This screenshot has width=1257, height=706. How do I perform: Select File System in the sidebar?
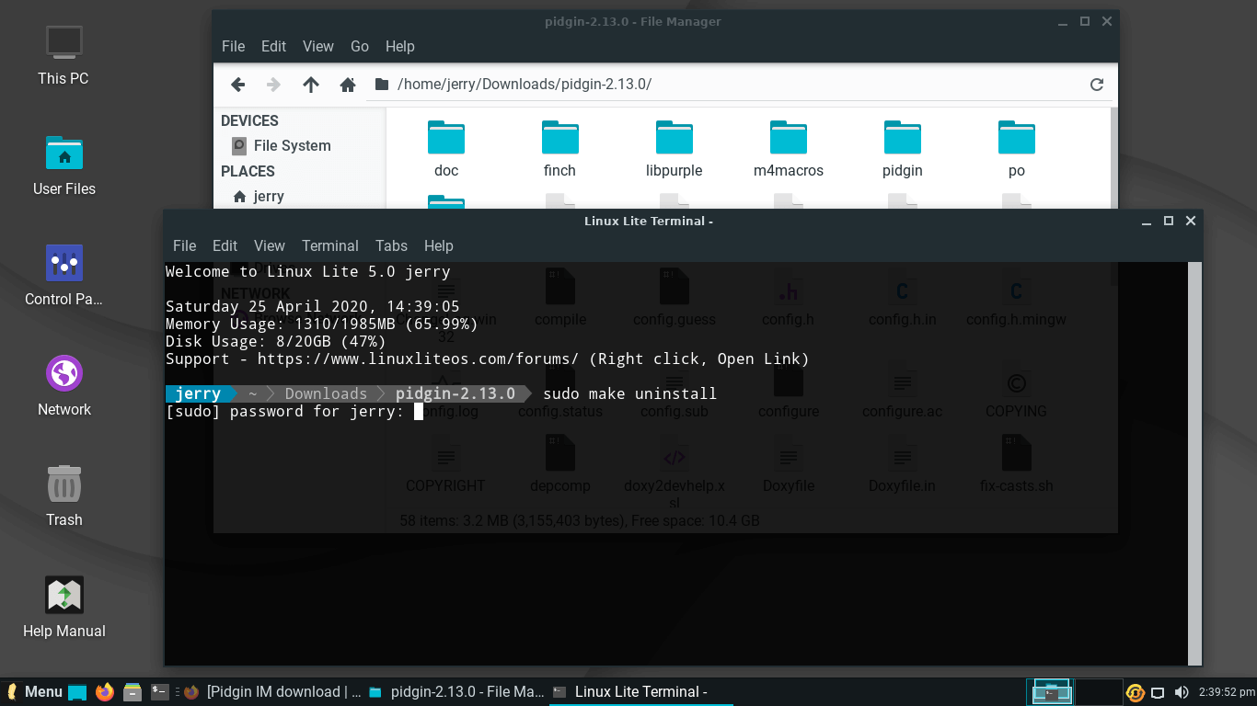(x=291, y=145)
